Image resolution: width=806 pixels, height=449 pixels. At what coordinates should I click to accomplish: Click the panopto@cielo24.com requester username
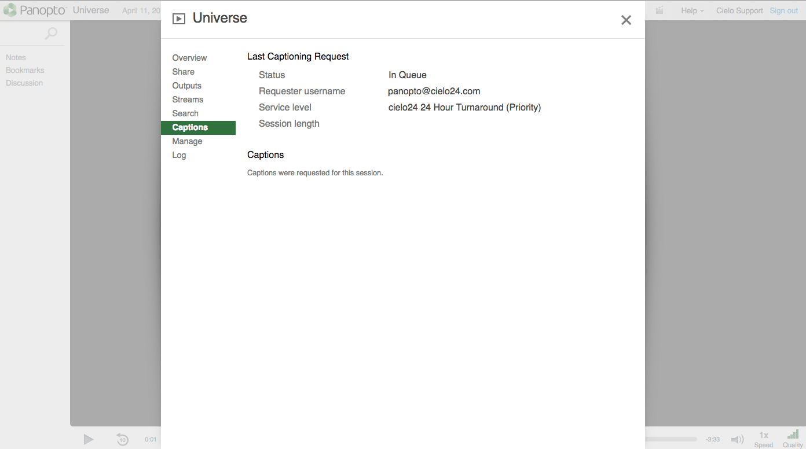tap(434, 91)
